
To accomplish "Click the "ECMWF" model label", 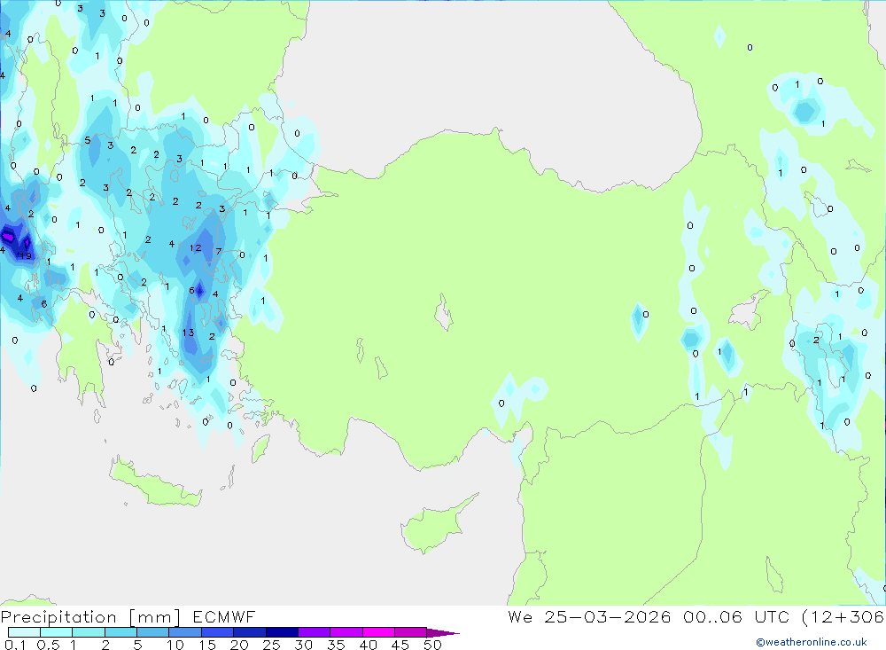I will 224,617.
